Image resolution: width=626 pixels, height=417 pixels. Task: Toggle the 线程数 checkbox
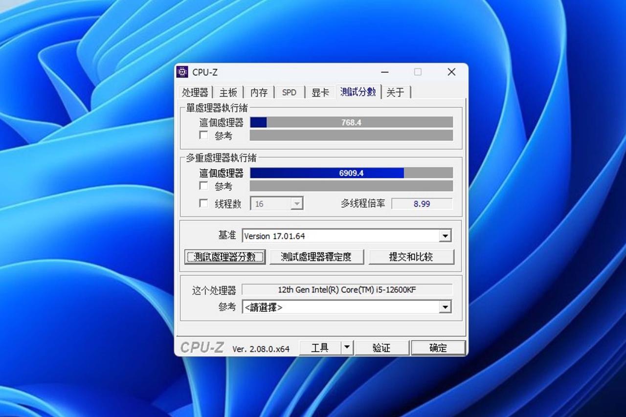(x=204, y=203)
